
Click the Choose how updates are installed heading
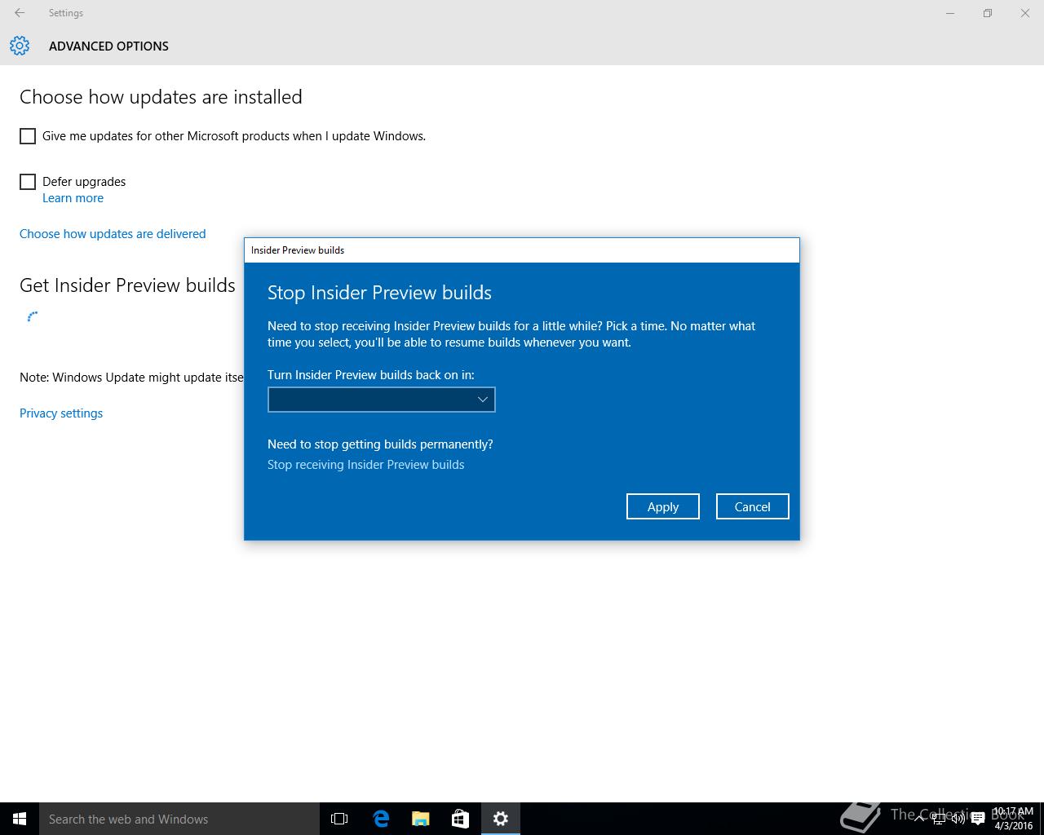pyautogui.click(x=161, y=97)
